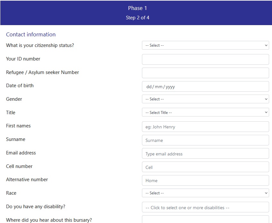Click the citizenship dropdown chevron arrow
Screen dimensions: 272x223
pos(266,45)
